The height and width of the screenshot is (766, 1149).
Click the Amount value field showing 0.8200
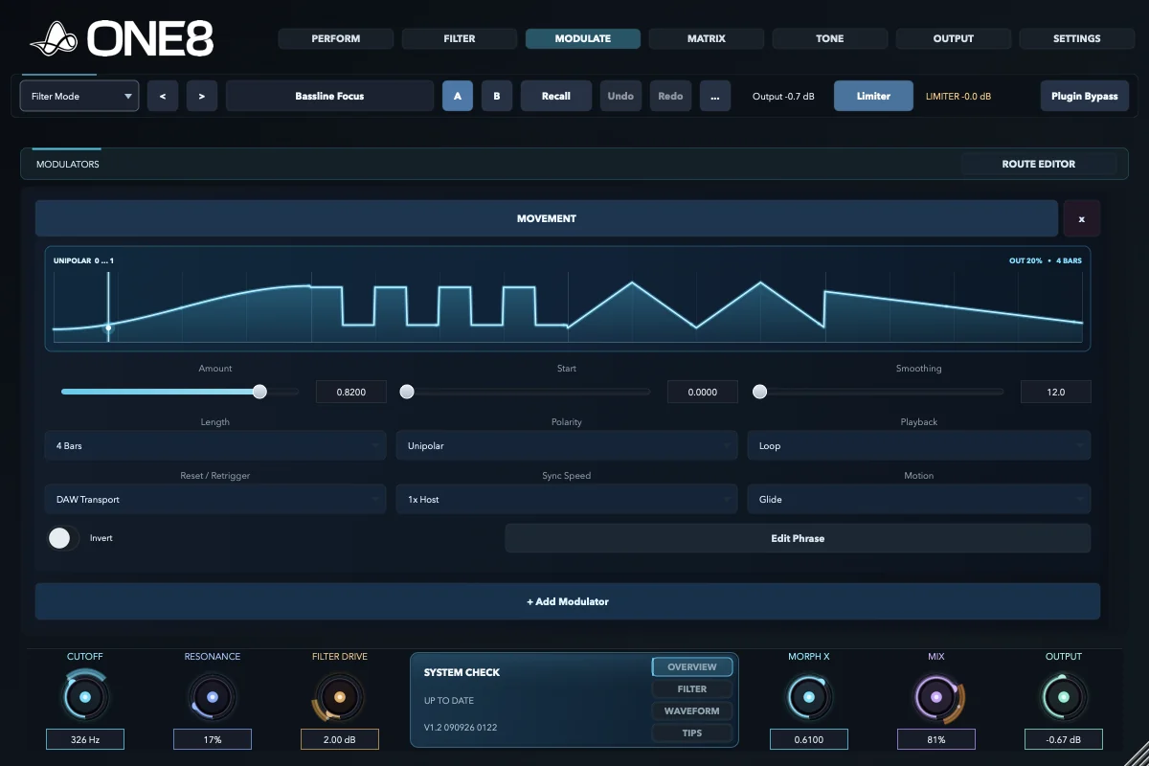351,392
